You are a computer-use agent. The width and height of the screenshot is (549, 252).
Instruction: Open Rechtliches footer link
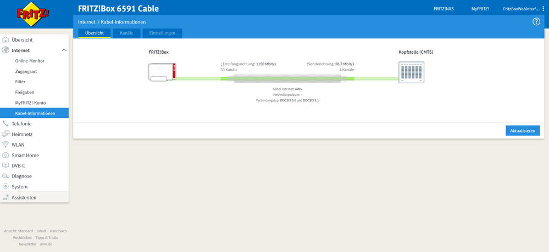[22, 238]
